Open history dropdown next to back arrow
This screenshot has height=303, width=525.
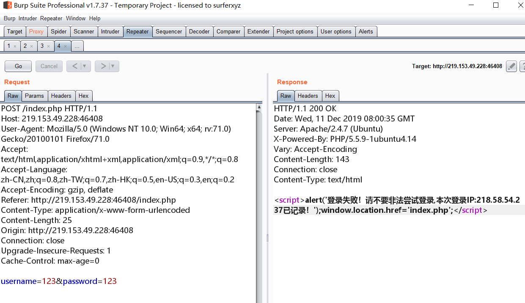tap(85, 66)
